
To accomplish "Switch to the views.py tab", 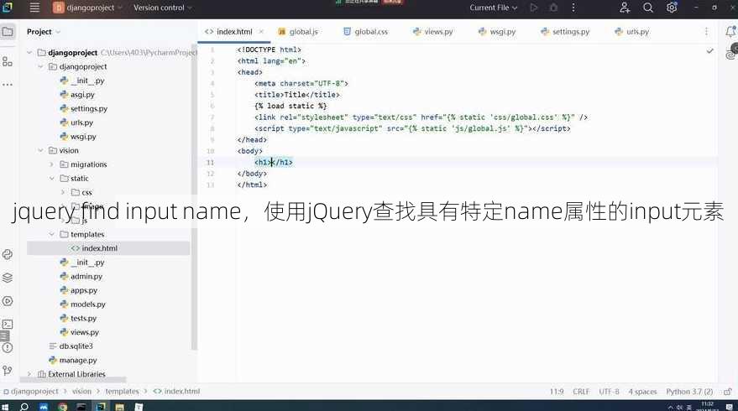I will point(433,32).
